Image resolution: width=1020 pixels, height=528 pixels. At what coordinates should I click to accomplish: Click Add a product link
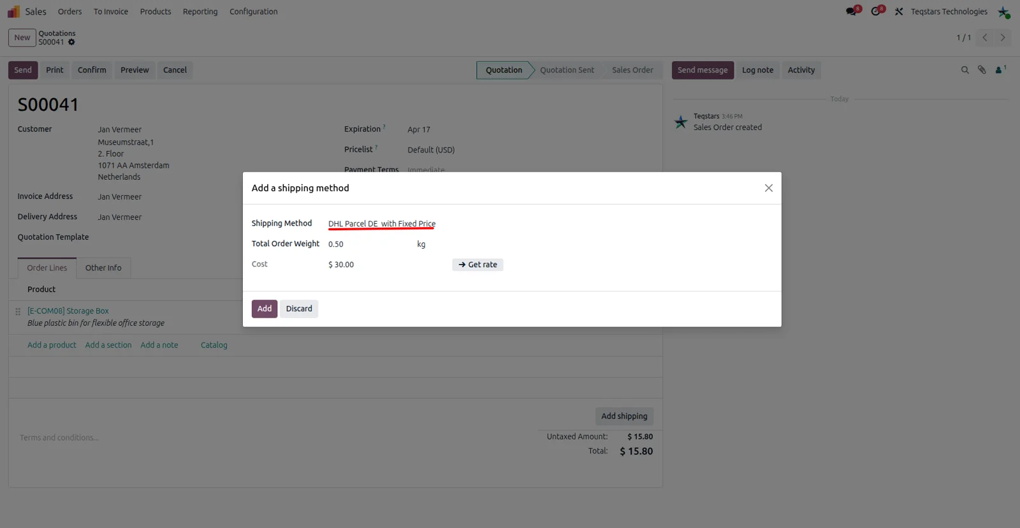click(x=52, y=345)
